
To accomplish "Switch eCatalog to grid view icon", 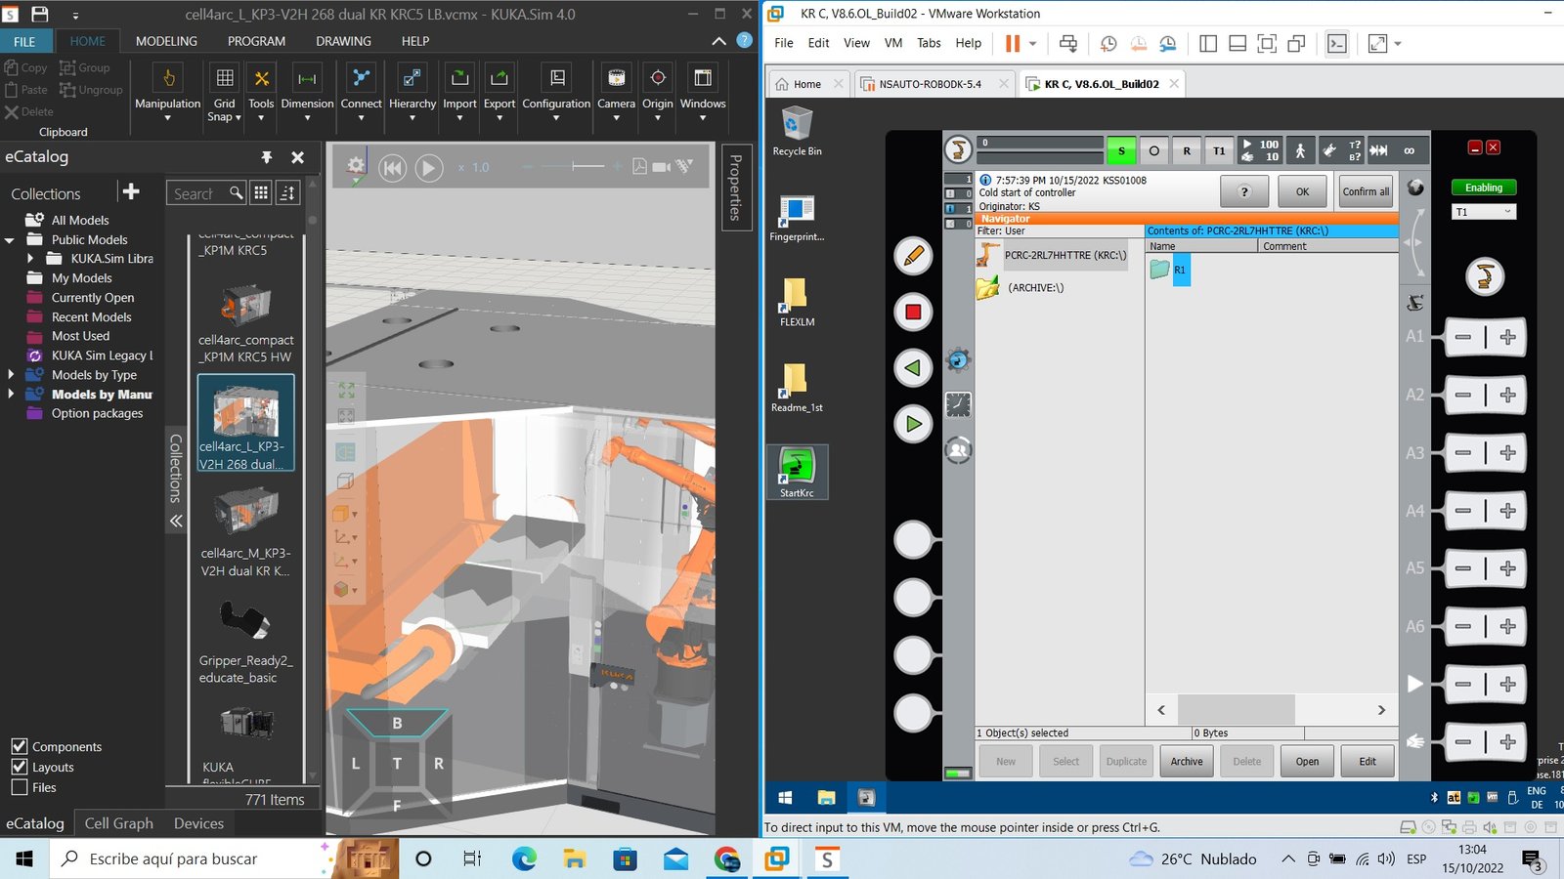I will pos(261,193).
